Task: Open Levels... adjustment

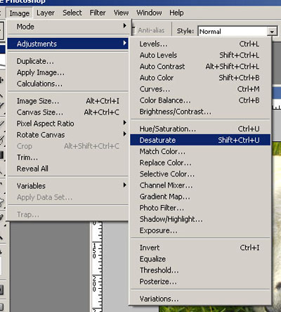Action: point(200,44)
